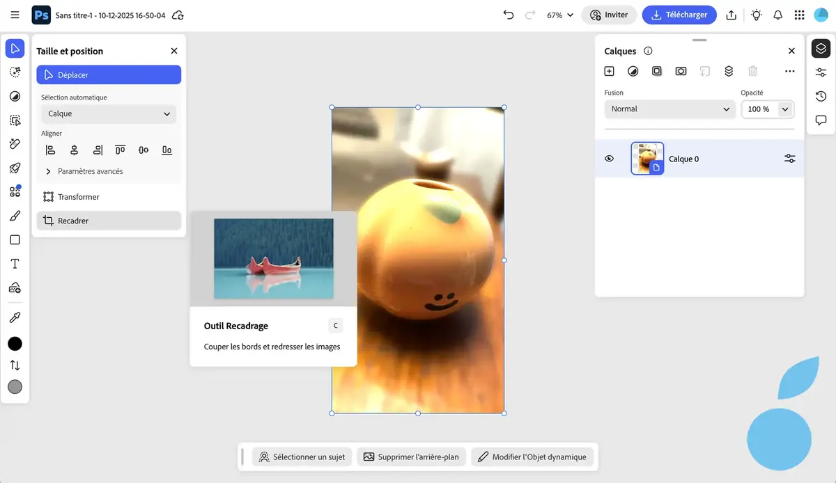Screen dimensions: 836x483
Task: Swap foreground and background colors
Action: pos(15,364)
